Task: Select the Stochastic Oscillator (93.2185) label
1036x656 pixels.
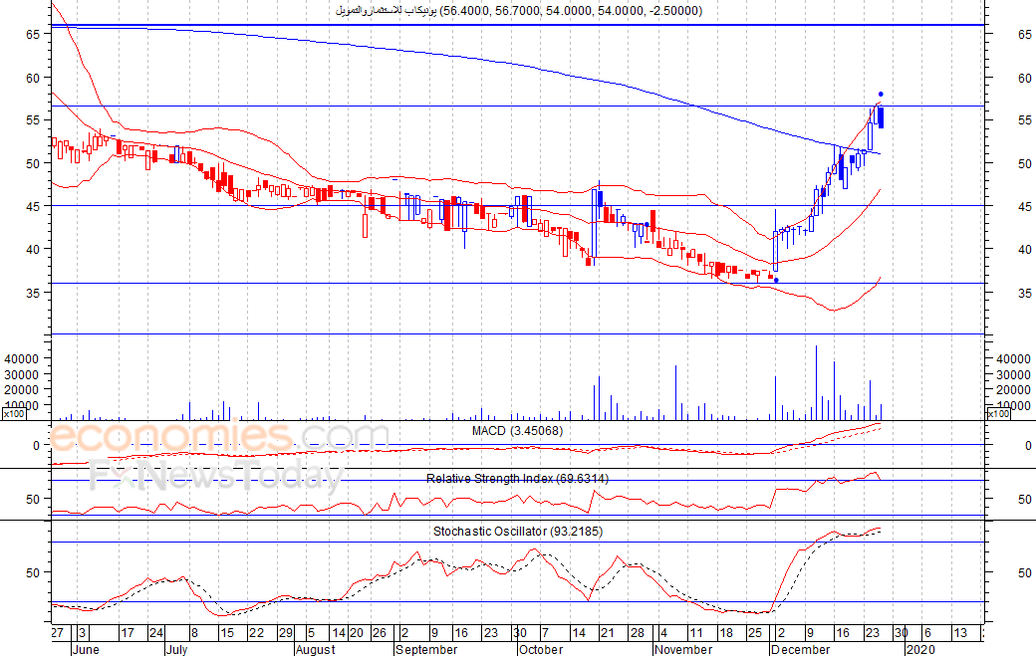Action: point(518,532)
